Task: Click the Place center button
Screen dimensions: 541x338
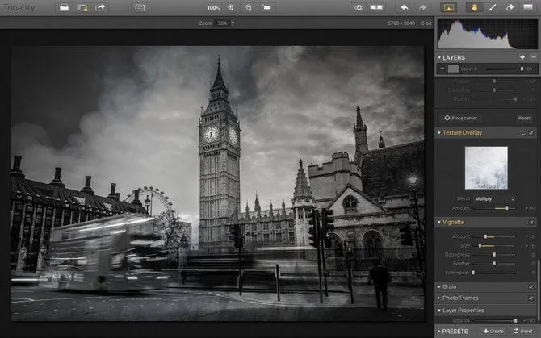Action: [463, 118]
